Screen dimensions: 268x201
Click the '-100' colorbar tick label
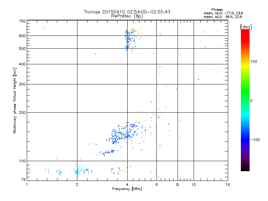(x=255, y=140)
